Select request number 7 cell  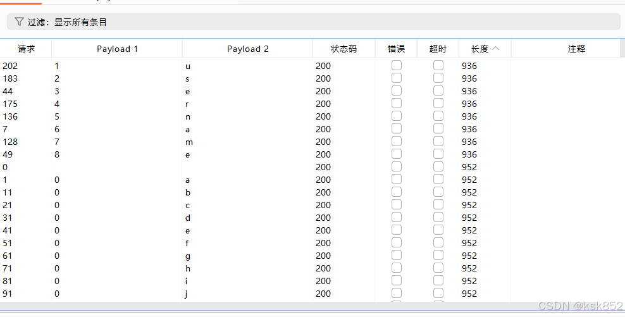pyautogui.click(x=5, y=129)
